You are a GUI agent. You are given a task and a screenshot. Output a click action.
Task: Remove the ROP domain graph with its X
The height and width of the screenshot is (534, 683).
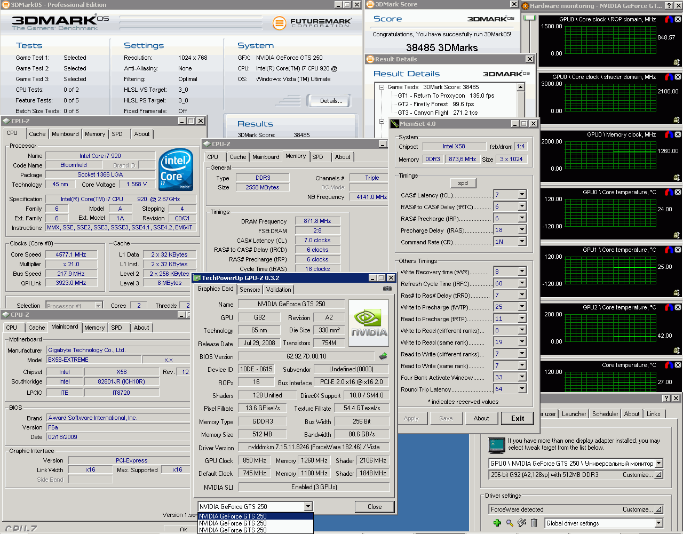678,19
